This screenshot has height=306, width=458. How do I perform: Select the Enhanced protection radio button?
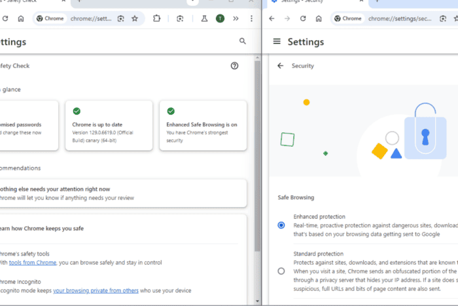click(x=281, y=225)
